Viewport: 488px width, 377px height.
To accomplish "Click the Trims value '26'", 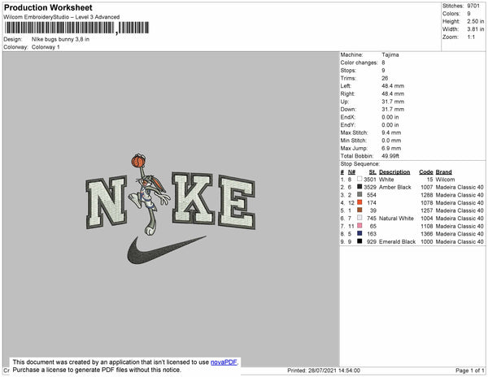I will click(x=385, y=78).
